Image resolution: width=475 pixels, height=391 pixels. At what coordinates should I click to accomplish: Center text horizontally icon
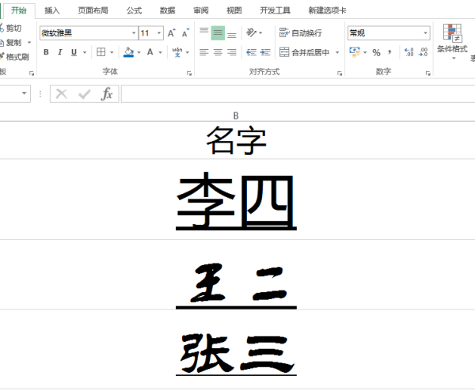point(218,52)
